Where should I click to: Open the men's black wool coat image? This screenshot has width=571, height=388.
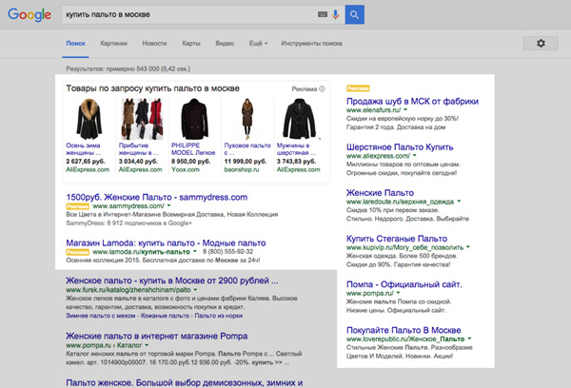(300, 119)
